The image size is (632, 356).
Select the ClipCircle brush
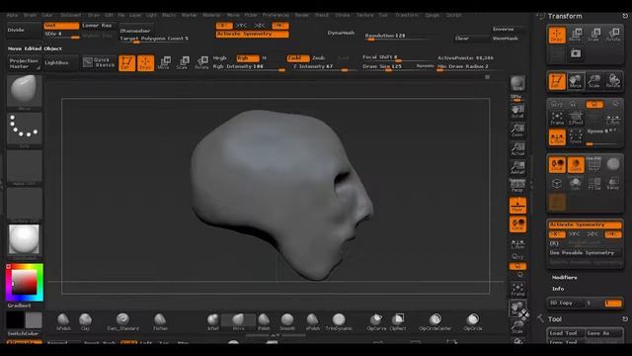(472, 322)
